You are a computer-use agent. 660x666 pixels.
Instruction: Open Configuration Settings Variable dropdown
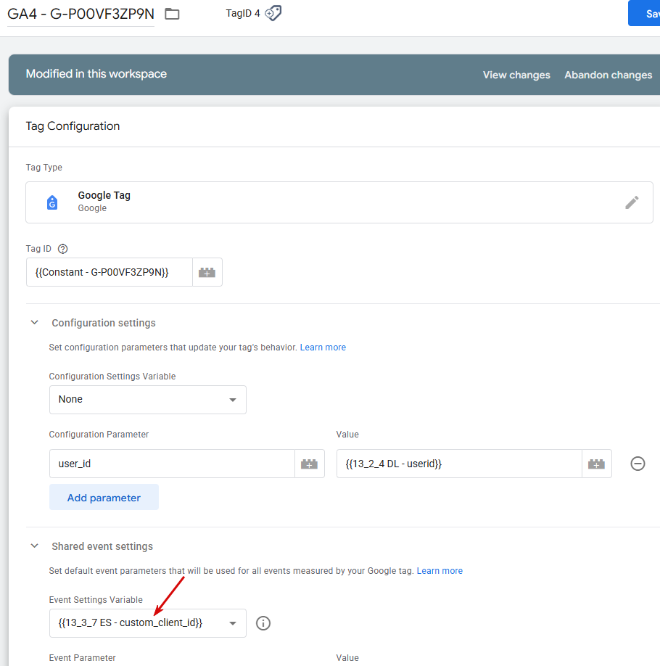coord(148,400)
